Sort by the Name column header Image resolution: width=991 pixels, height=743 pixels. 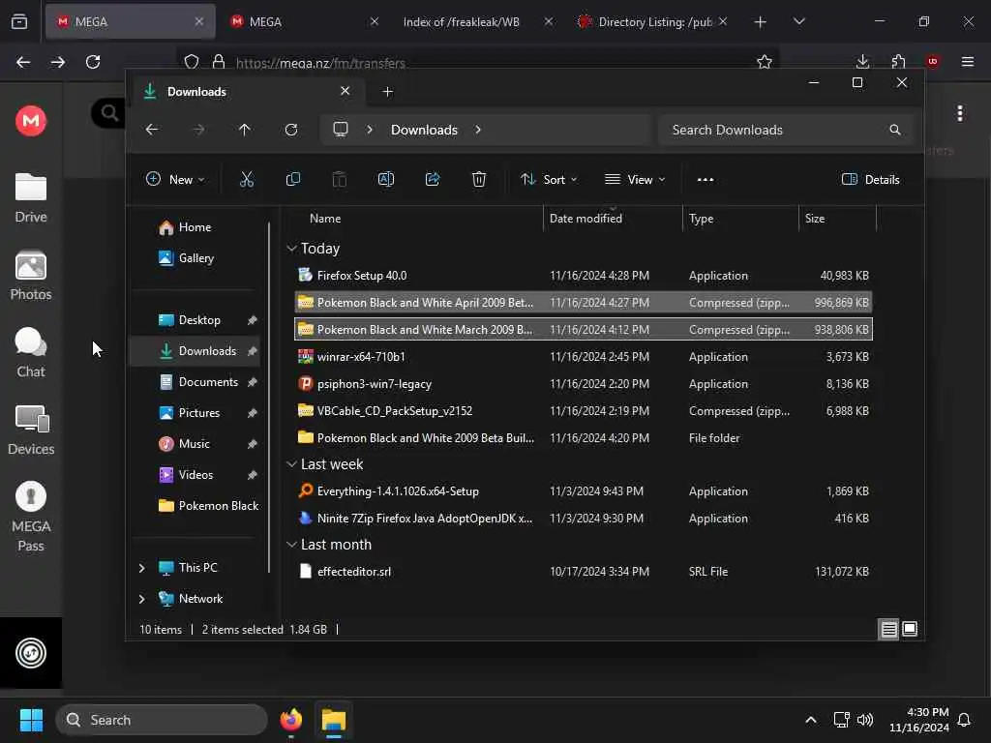click(325, 219)
